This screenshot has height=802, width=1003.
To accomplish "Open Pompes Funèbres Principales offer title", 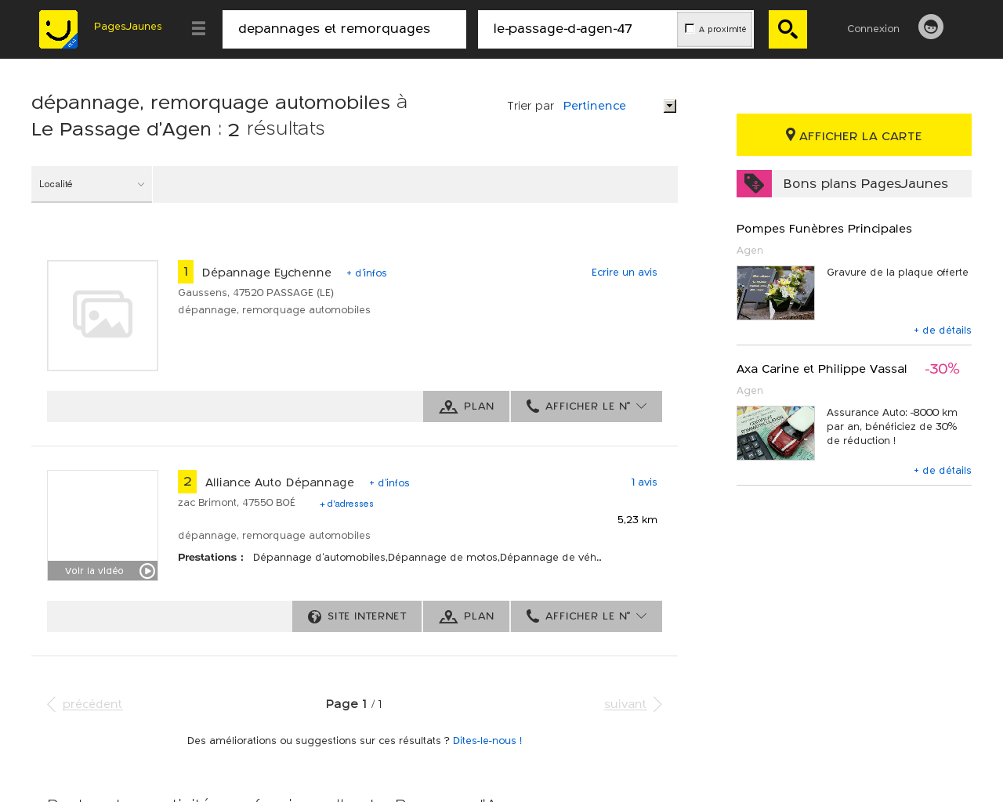I will point(824,229).
